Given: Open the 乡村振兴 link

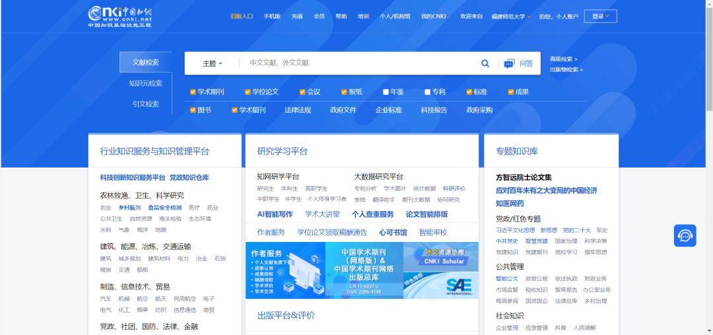Looking at the screenshot, I should [x=129, y=208].
